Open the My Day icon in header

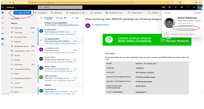[x=170, y=7]
